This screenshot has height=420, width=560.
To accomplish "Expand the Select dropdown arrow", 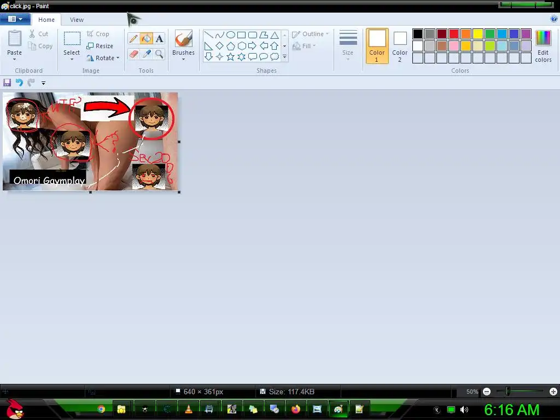I will [x=72, y=59].
